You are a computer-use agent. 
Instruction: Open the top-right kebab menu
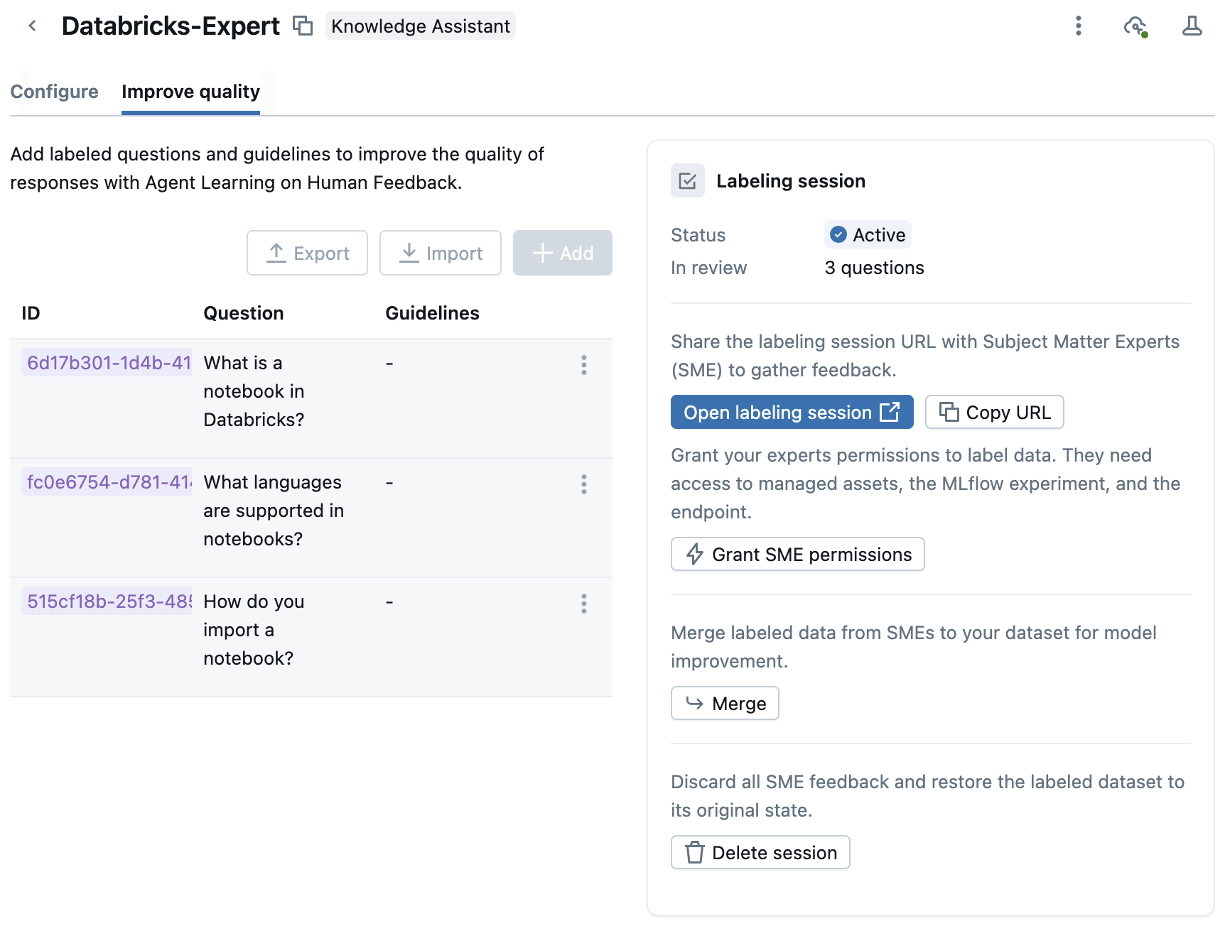[1078, 26]
